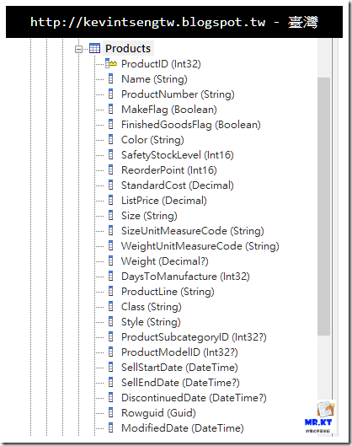Collapse the Products table node

point(78,49)
